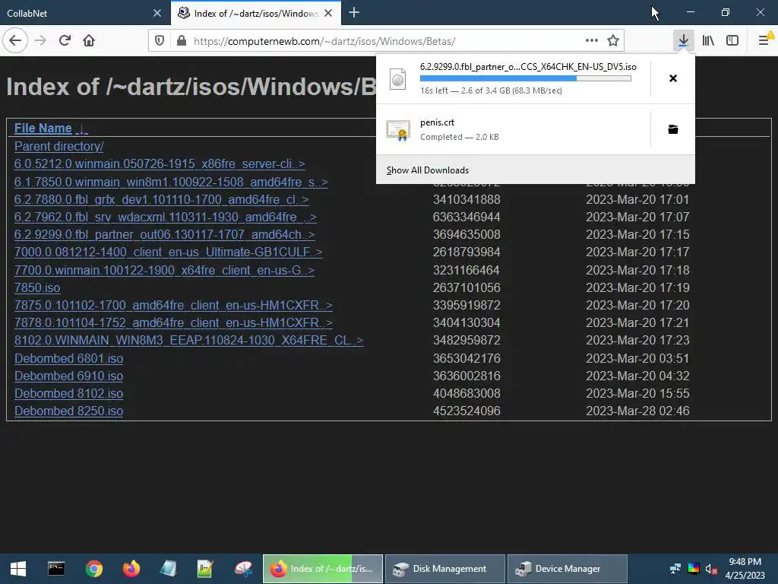This screenshot has width=778, height=584.
Task: Download 6.1.7850.0.winmain_win8m1 file
Action: click(171, 182)
